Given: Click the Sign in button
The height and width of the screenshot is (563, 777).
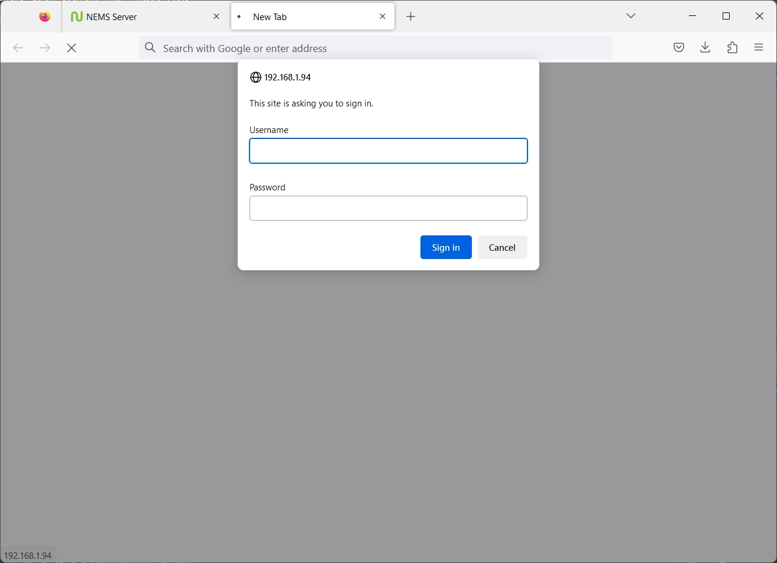Looking at the screenshot, I should click(446, 247).
